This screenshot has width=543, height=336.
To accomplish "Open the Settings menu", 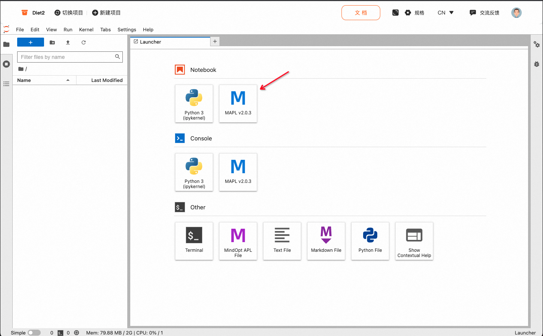I will tap(127, 29).
